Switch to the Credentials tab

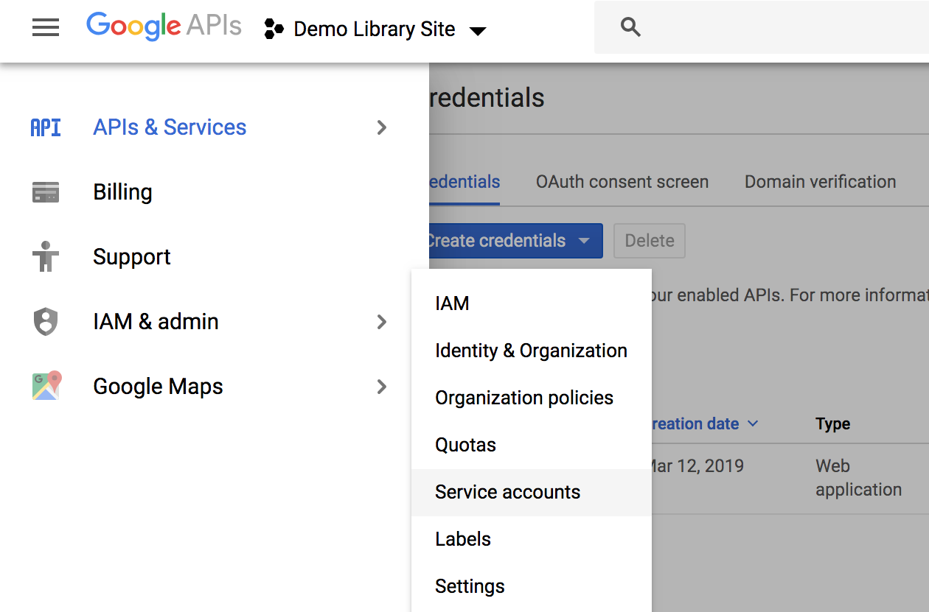pyautogui.click(x=464, y=182)
